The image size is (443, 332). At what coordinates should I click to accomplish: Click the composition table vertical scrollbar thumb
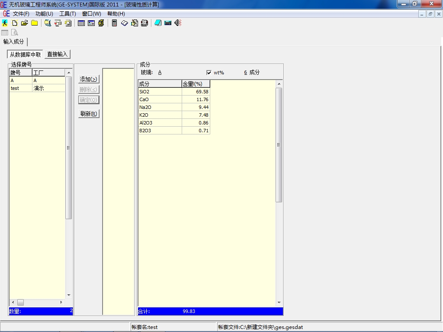click(279, 145)
